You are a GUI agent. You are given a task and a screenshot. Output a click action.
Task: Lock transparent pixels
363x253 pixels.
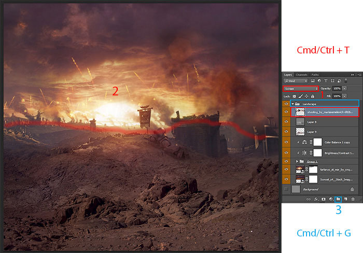pos(294,96)
